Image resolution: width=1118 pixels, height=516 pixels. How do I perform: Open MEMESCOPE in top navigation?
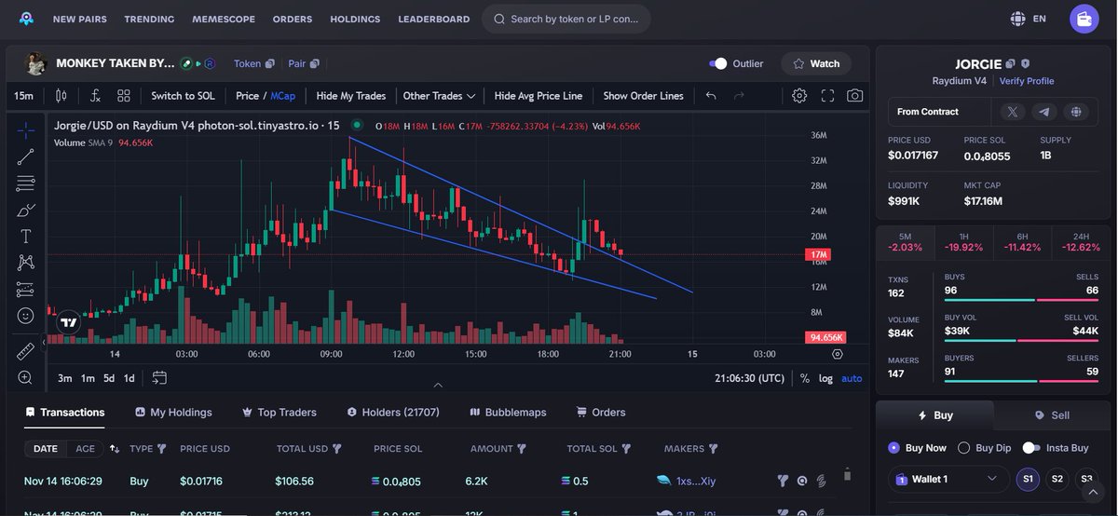tap(224, 19)
